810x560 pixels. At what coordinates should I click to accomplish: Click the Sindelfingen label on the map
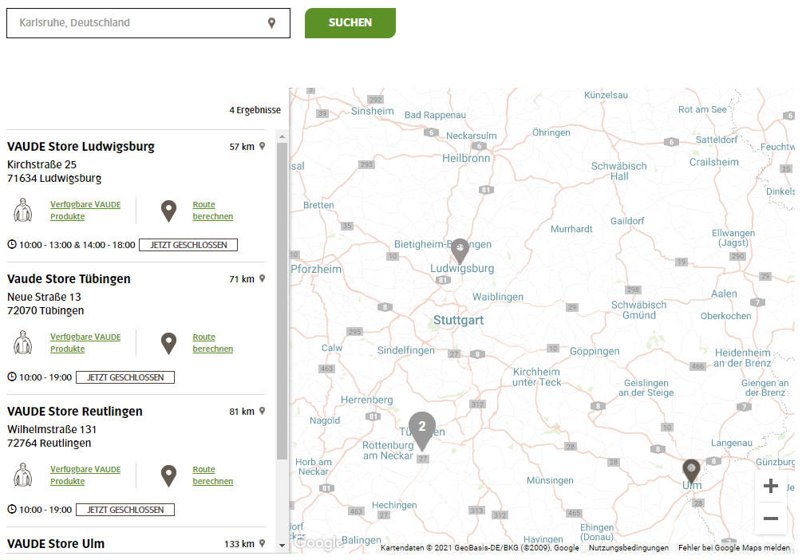pyautogui.click(x=406, y=350)
